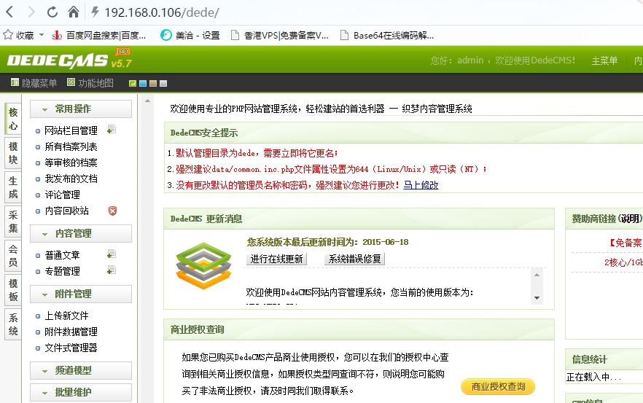
Task: Open 附件数据管理
Action: tap(71, 332)
